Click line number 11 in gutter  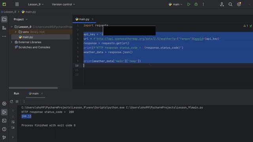tap(77, 70)
